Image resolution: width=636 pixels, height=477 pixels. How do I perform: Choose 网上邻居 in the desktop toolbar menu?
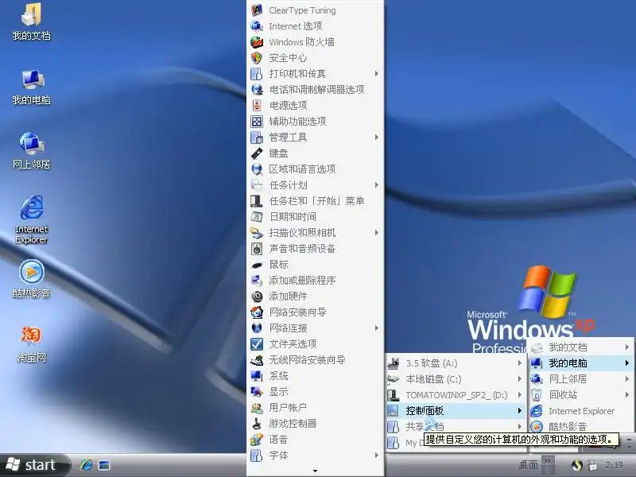point(581,379)
